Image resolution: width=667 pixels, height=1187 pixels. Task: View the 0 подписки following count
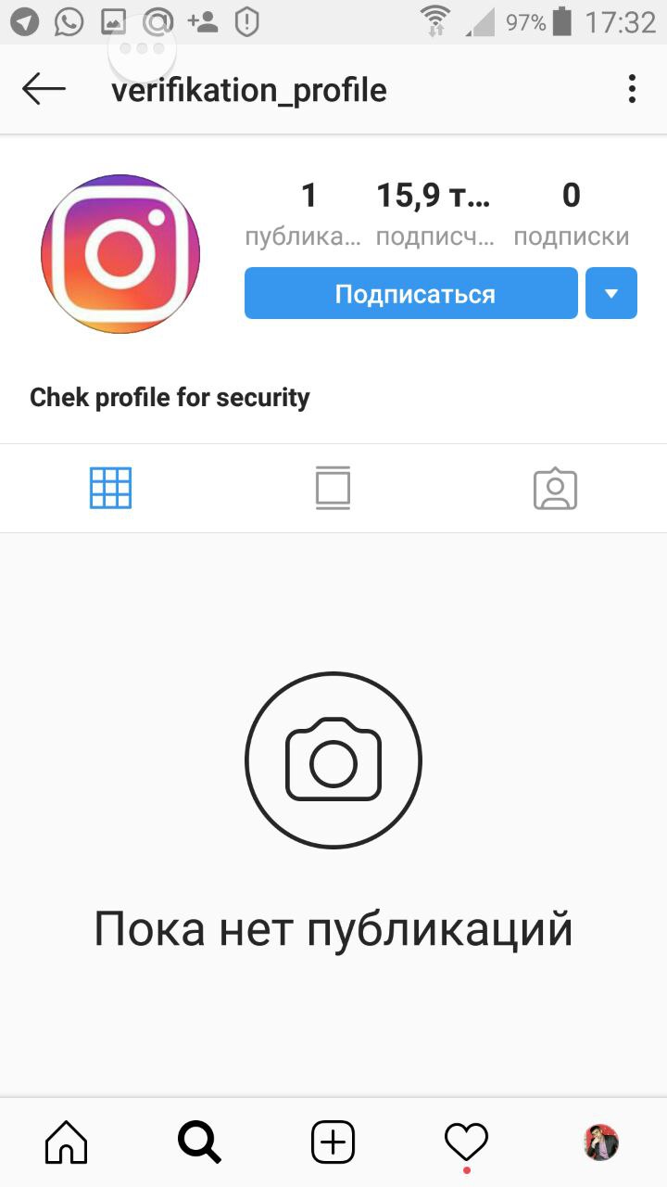(x=572, y=213)
